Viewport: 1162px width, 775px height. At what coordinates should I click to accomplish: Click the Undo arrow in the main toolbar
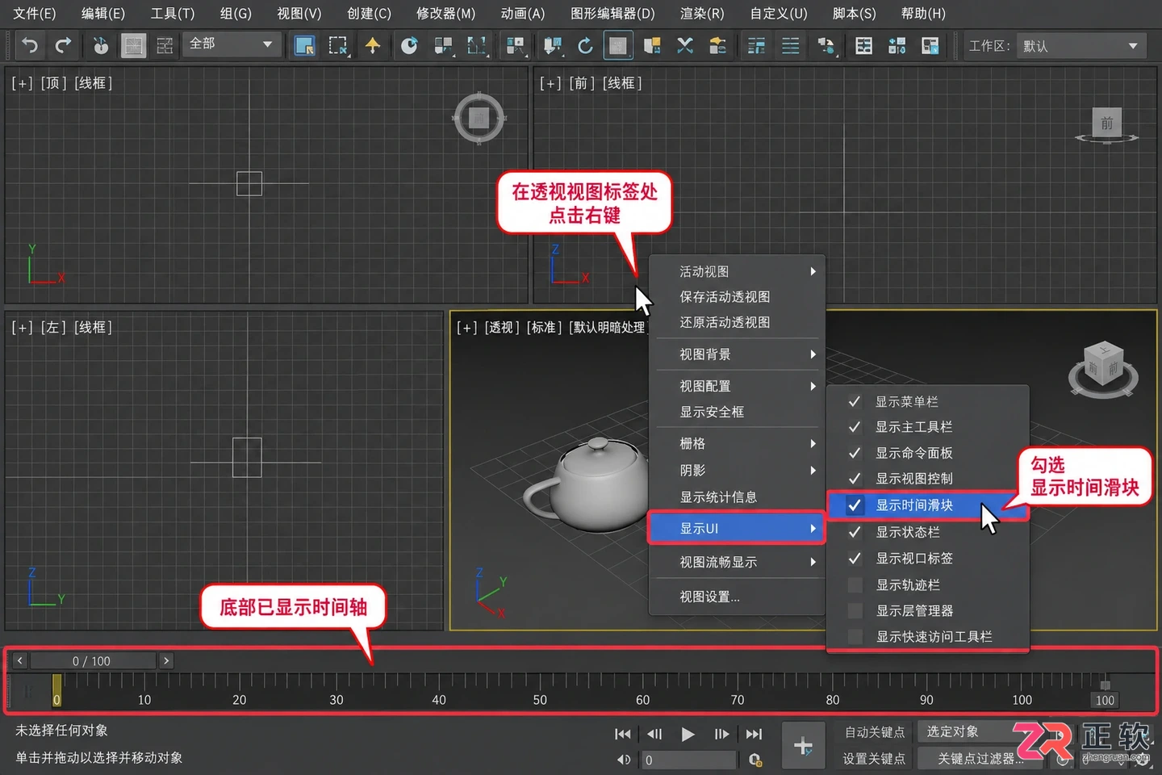[30, 45]
